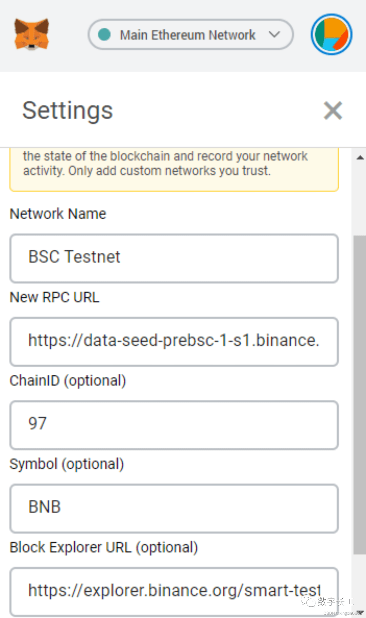Screen dimensions: 366x618
Task: Click the scrollbar down arrow
Action: coord(360,613)
